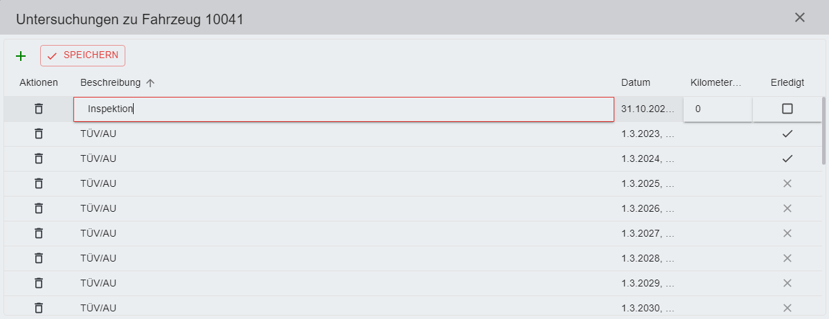Check the Erledigt checkbox for Inspektion
The width and height of the screenshot is (829, 319).
pyautogui.click(x=787, y=109)
